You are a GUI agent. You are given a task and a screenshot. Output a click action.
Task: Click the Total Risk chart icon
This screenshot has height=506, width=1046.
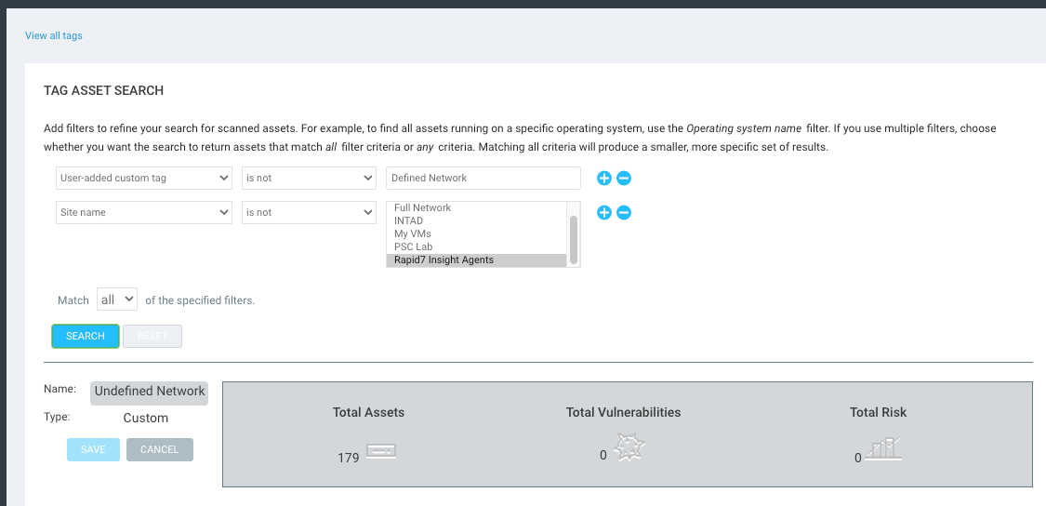tap(883, 450)
